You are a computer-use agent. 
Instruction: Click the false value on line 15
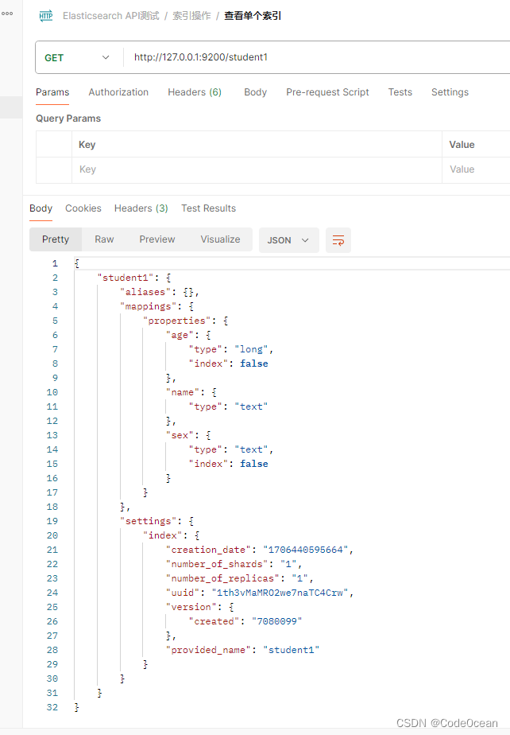click(x=254, y=464)
